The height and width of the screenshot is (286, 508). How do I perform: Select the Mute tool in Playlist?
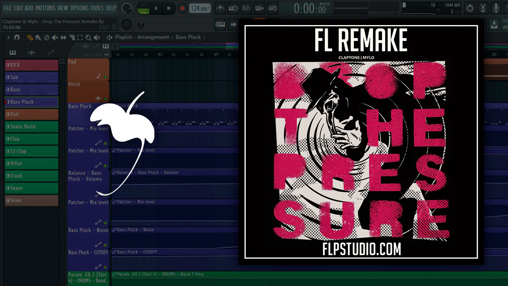55,37
